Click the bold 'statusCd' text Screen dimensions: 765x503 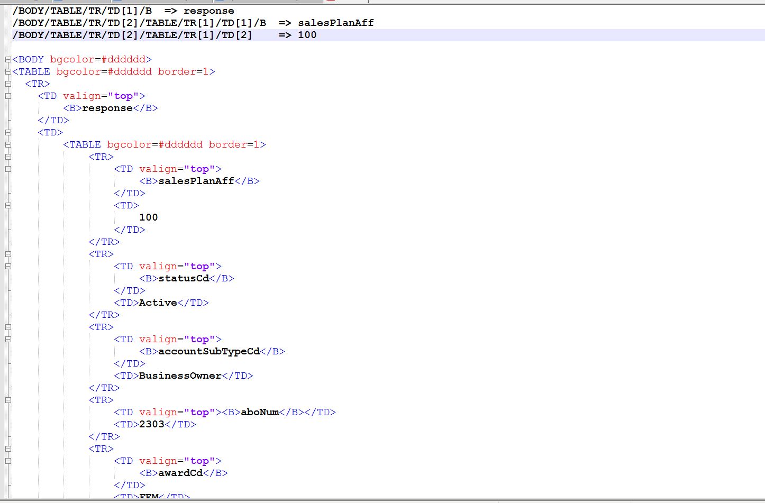pos(184,278)
